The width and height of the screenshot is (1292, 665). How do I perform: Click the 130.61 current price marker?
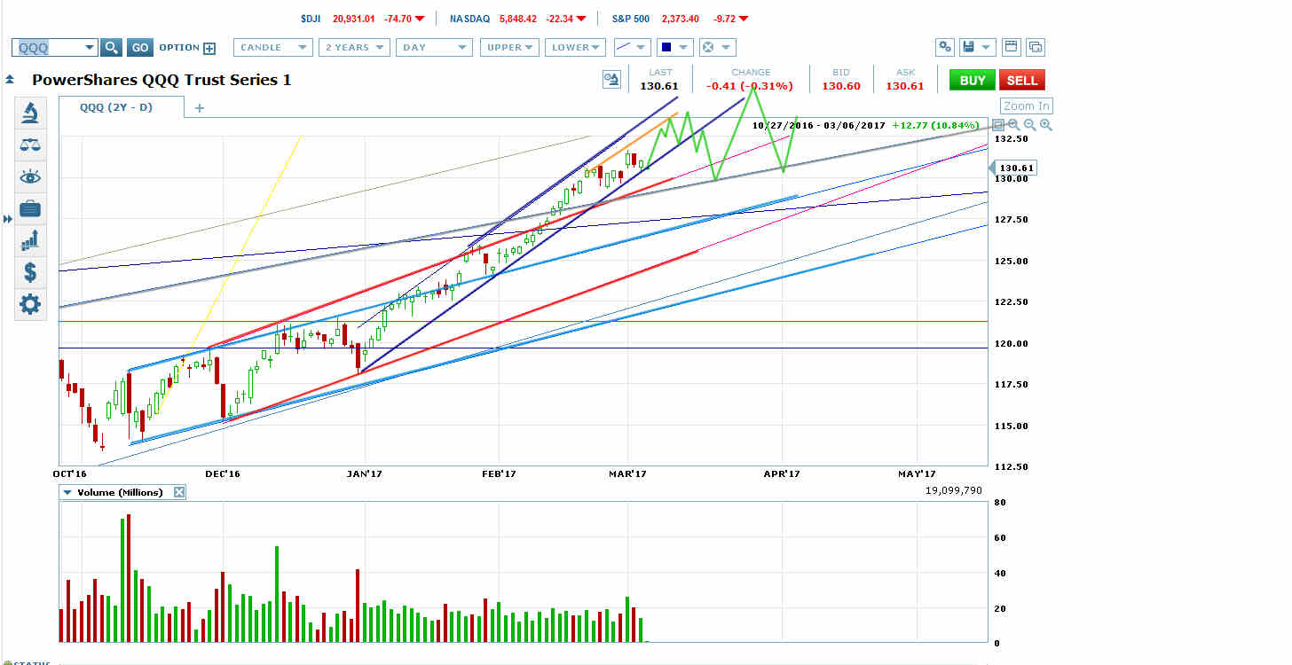(x=1012, y=168)
